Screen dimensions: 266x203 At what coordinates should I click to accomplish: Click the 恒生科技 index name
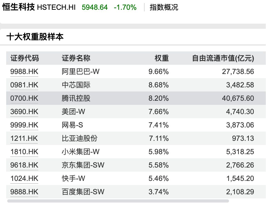(18, 7)
